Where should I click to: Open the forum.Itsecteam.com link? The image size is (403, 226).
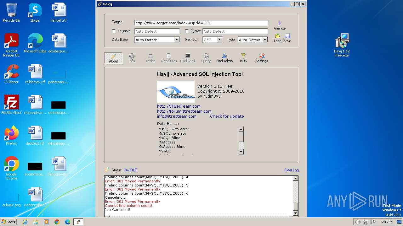point(184,111)
